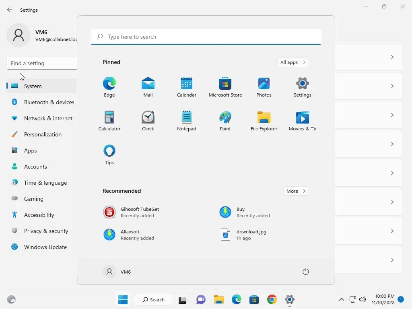Open taskbar Search box
412x309 pixels.
[153, 299]
